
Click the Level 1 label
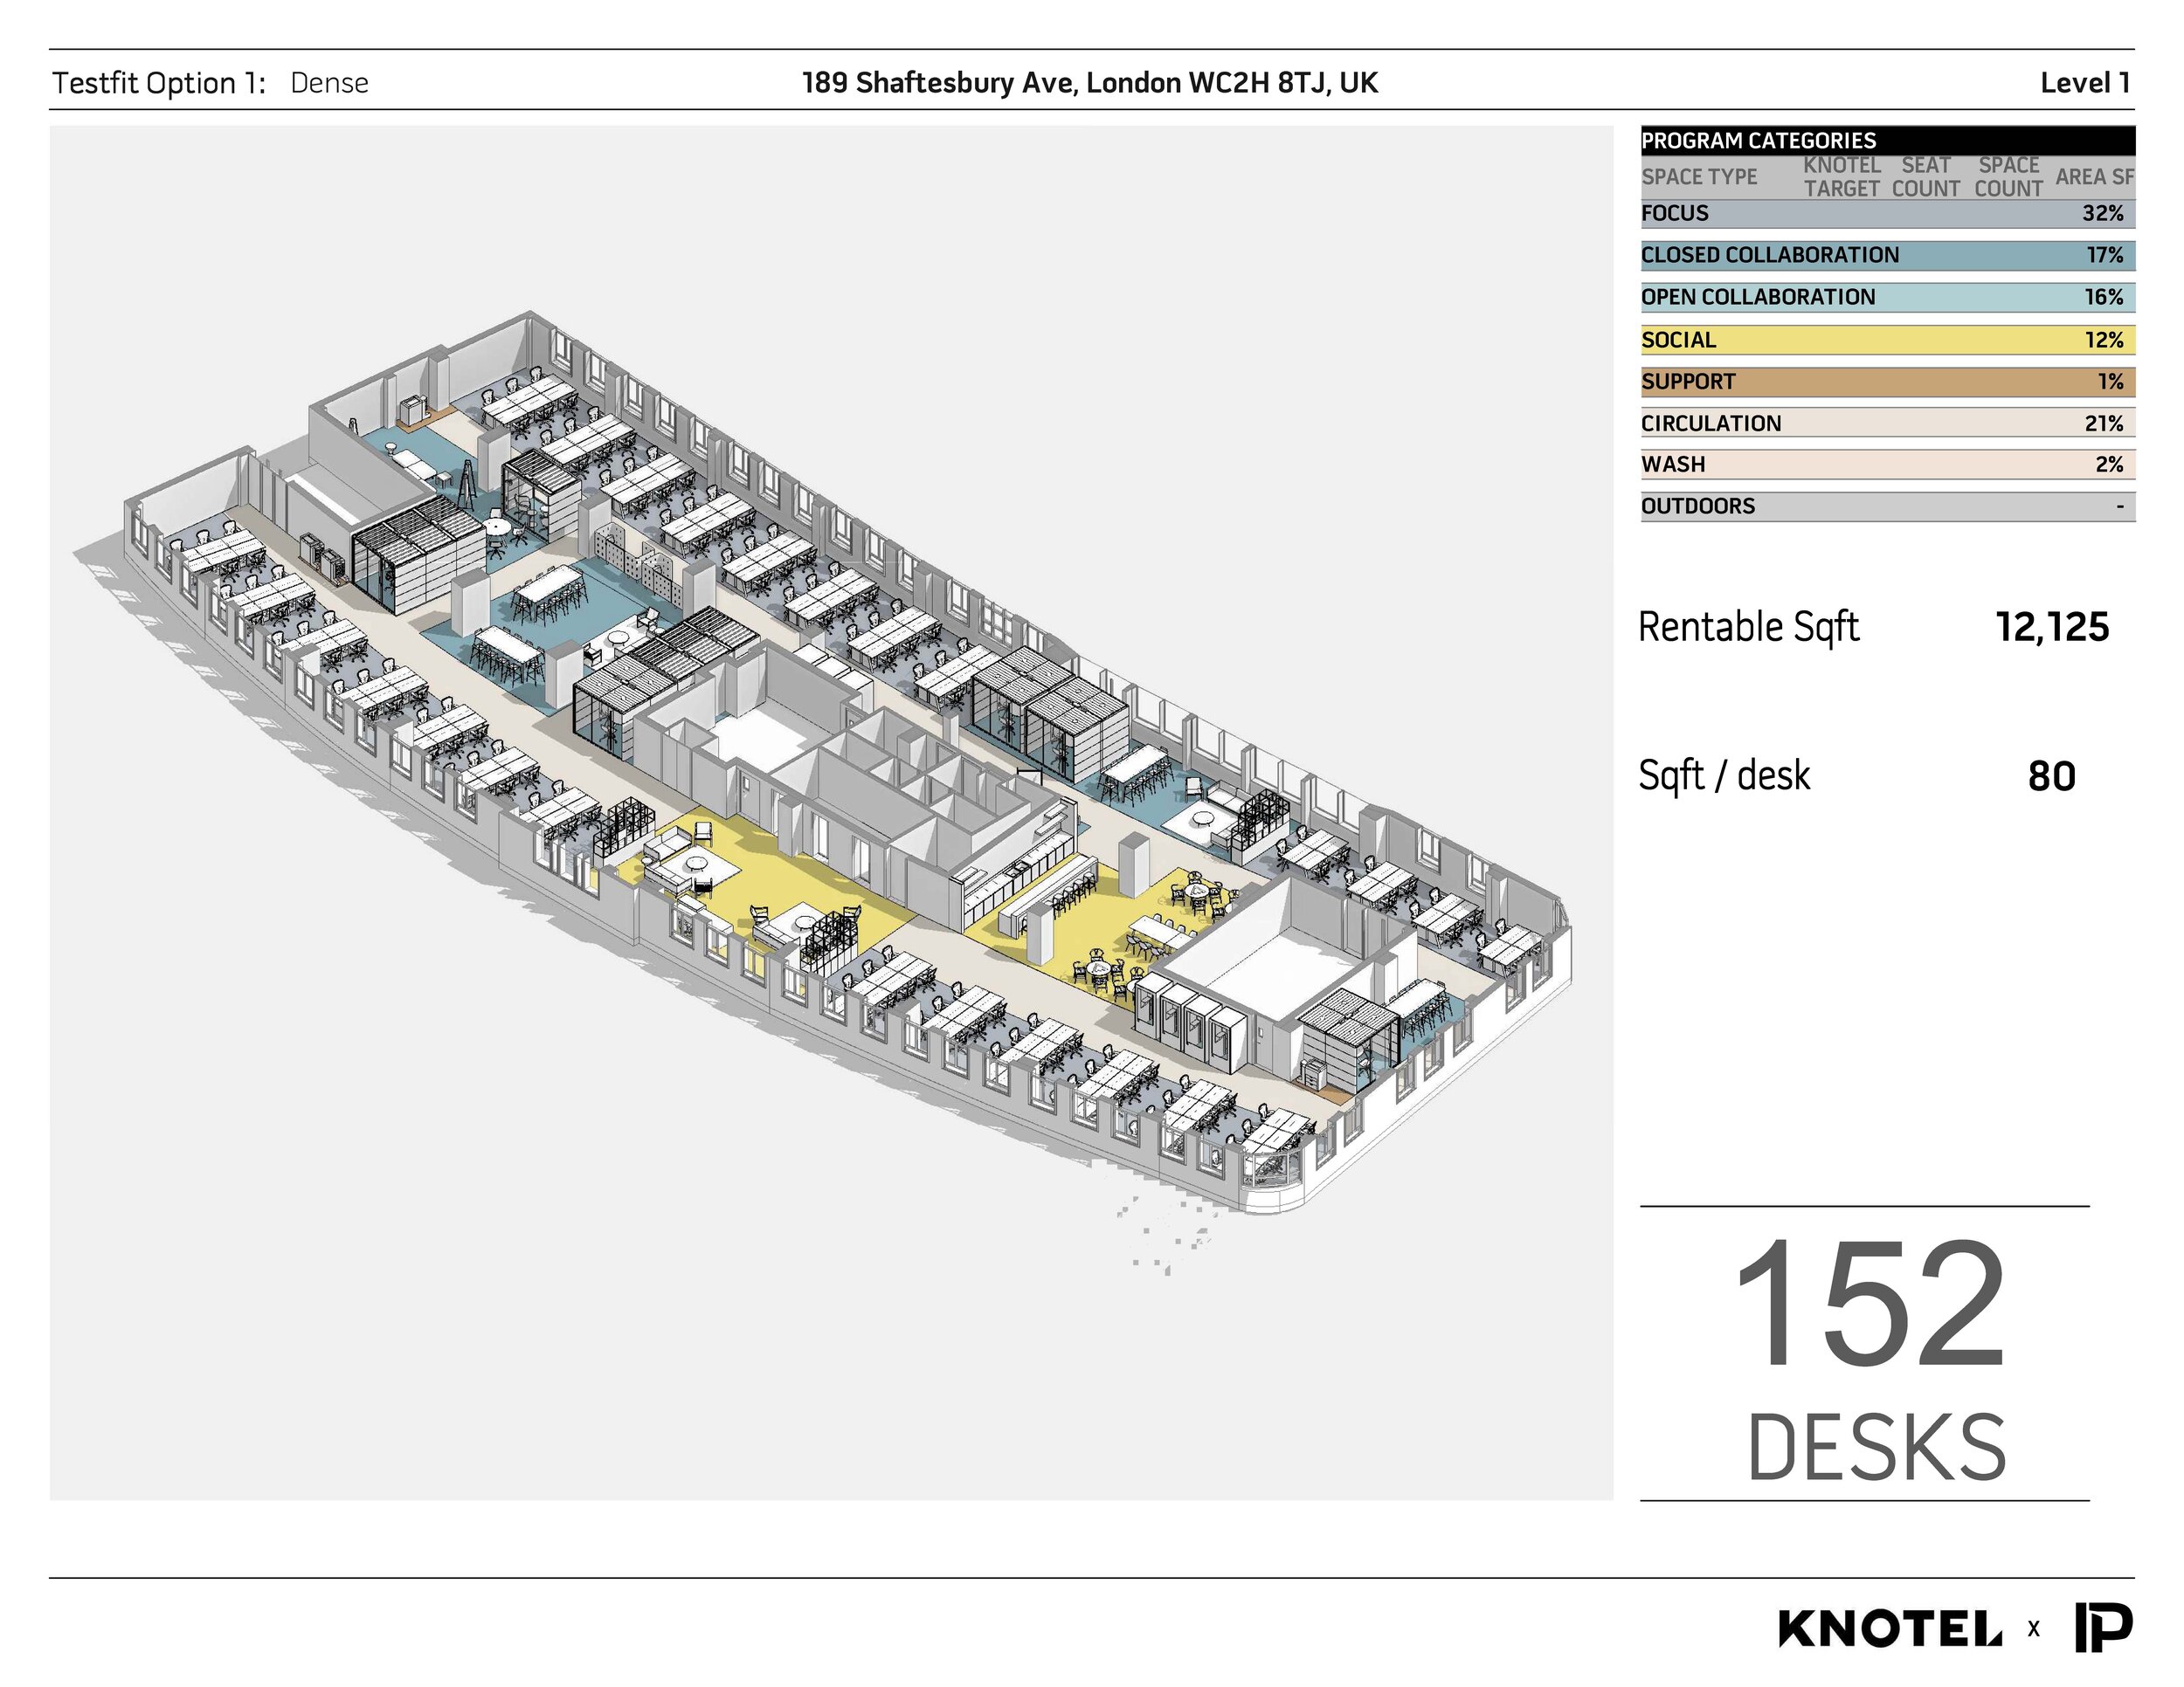click(2085, 83)
